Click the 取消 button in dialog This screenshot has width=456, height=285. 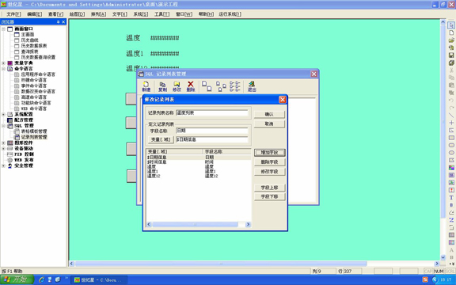click(x=269, y=123)
